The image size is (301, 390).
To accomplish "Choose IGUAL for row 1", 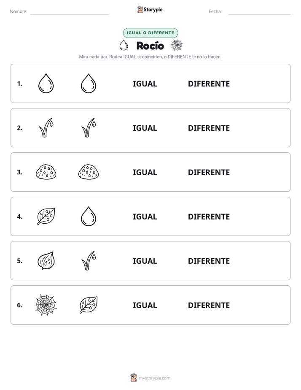I will [x=145, y=84].
